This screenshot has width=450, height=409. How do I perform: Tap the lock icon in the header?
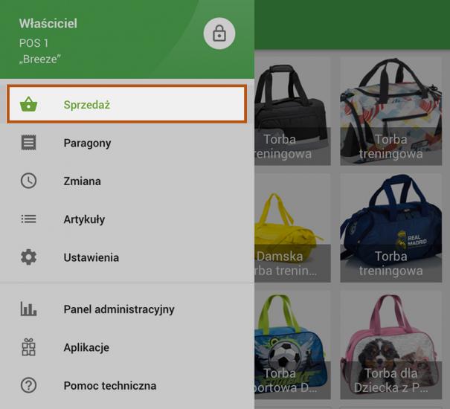point(219,33)
